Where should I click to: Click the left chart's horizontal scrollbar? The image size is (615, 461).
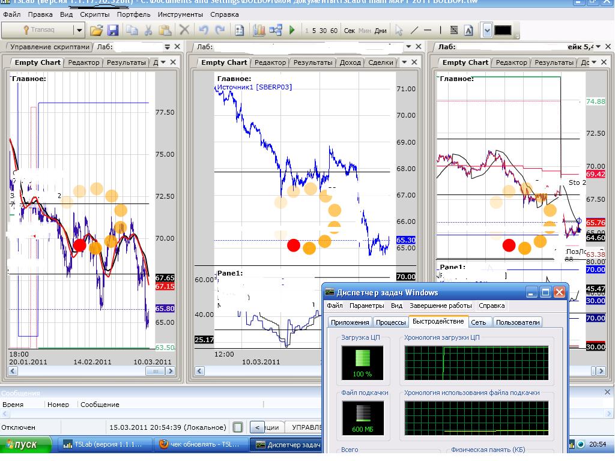click(x=78, y=372)
